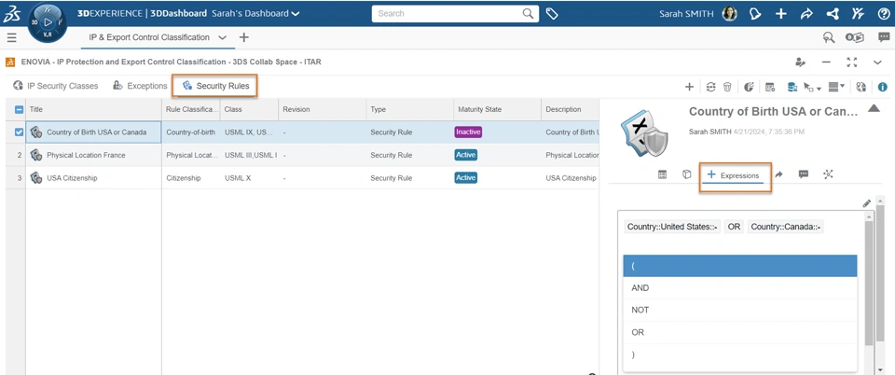895x375 pixels.
Task: Click share arrow in details panel
Action: pyautogui.click(x=778, y=174)
